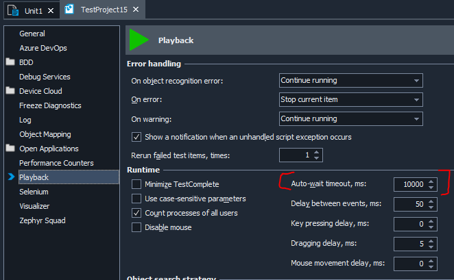
Task: Click the green Playback arrow icon
Action: (x=140, y=40)
